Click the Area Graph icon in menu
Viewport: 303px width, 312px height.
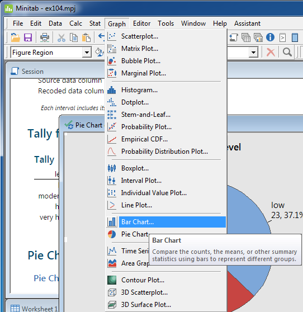112,263
